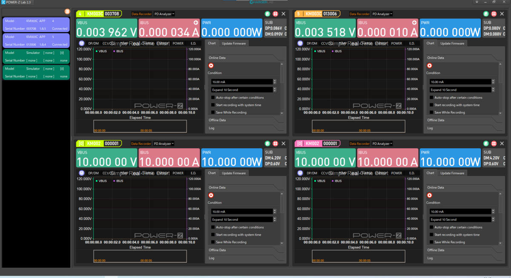The image size is (511, 278).
Task: Select the first Simulator entry in device list
Action: tap(36, 56)
